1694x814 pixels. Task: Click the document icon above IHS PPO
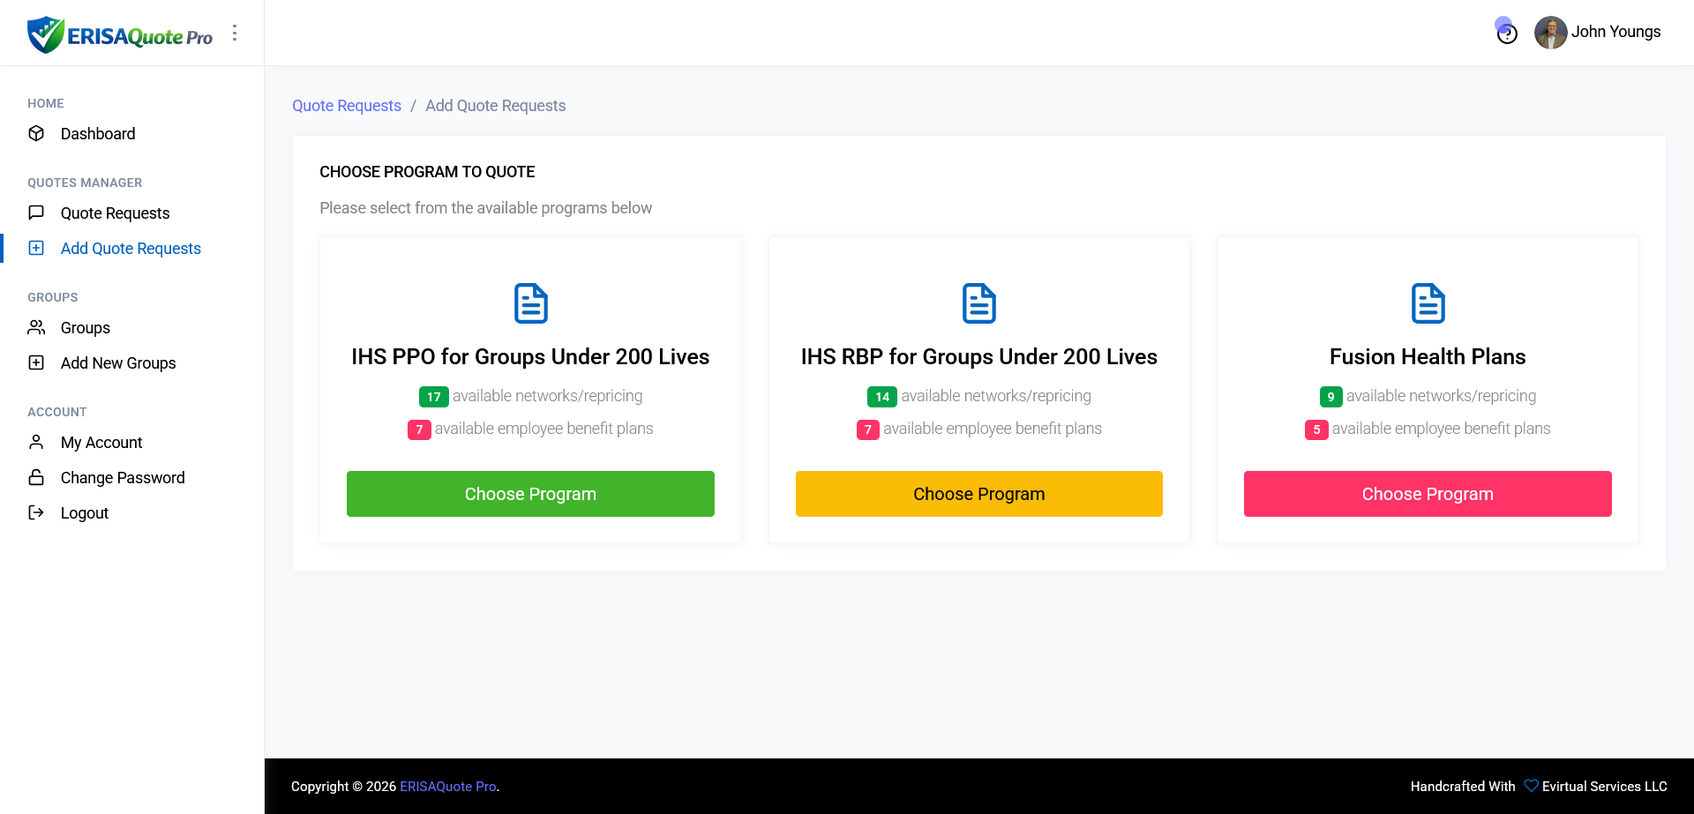530,303
